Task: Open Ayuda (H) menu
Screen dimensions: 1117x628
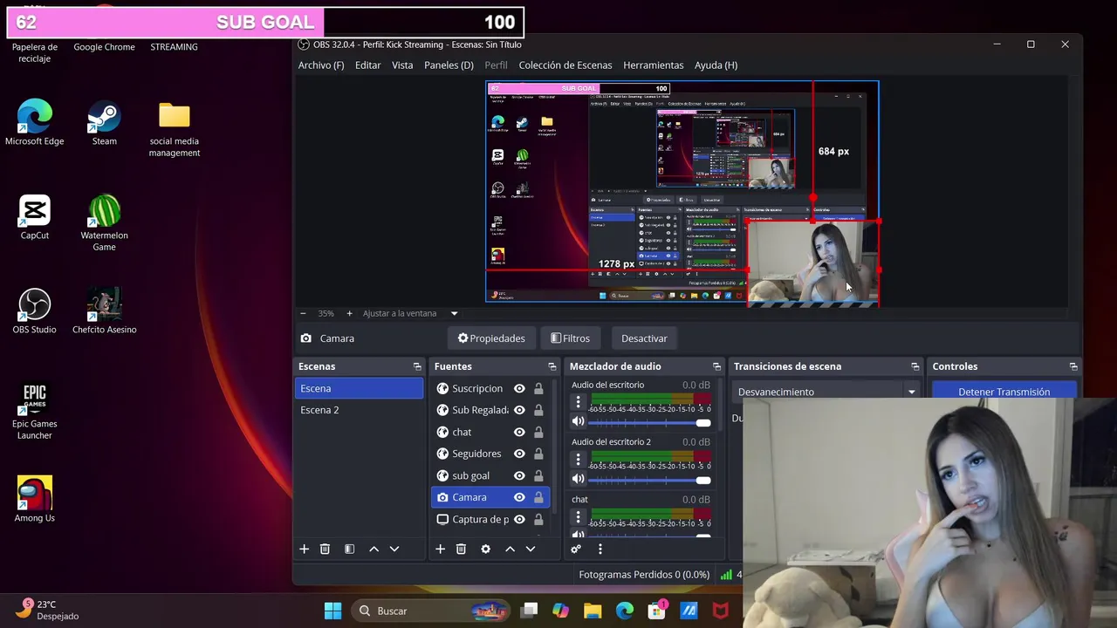Action: [716, 65]
